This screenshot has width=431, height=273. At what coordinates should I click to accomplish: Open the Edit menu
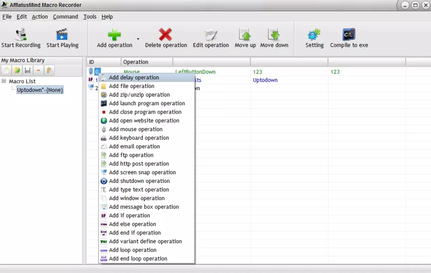click(x=21, y=16)
